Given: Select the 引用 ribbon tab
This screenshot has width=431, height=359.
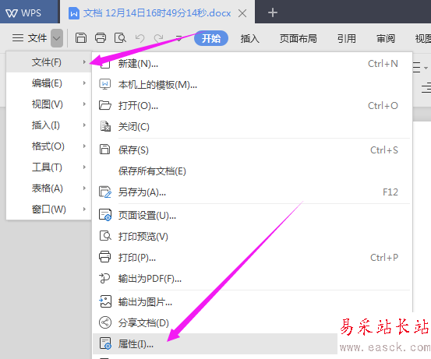Looking at the screenshot, I should click(x=347, y=38).
